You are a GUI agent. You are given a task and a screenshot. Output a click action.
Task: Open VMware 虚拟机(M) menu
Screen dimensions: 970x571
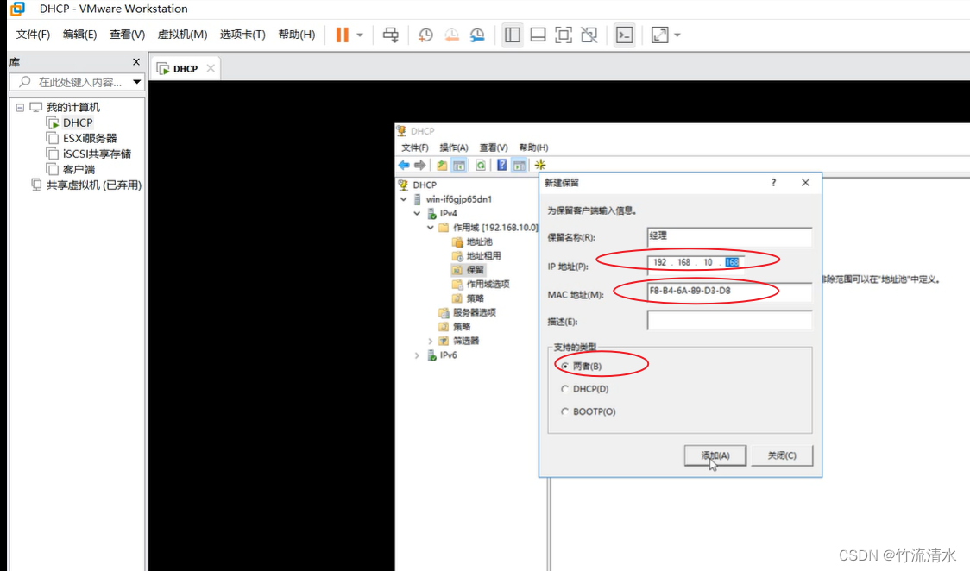coord(182,34)
